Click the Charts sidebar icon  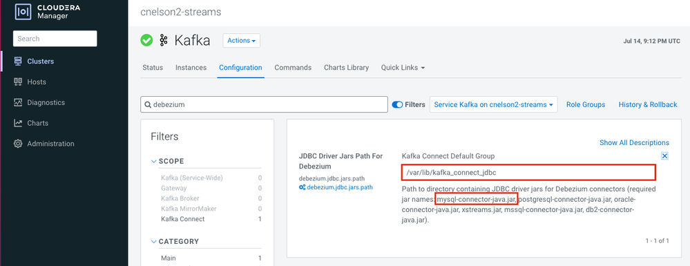(x=18, y=123)
